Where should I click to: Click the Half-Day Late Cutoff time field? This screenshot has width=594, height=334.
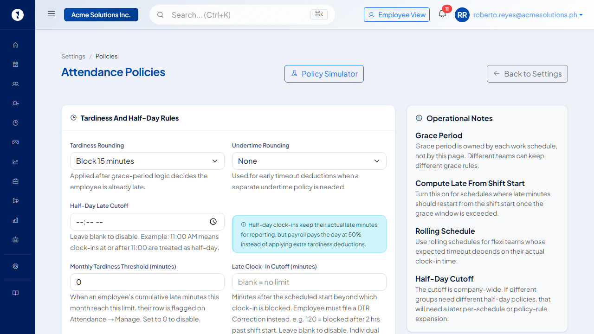click(x=147, y=222)
